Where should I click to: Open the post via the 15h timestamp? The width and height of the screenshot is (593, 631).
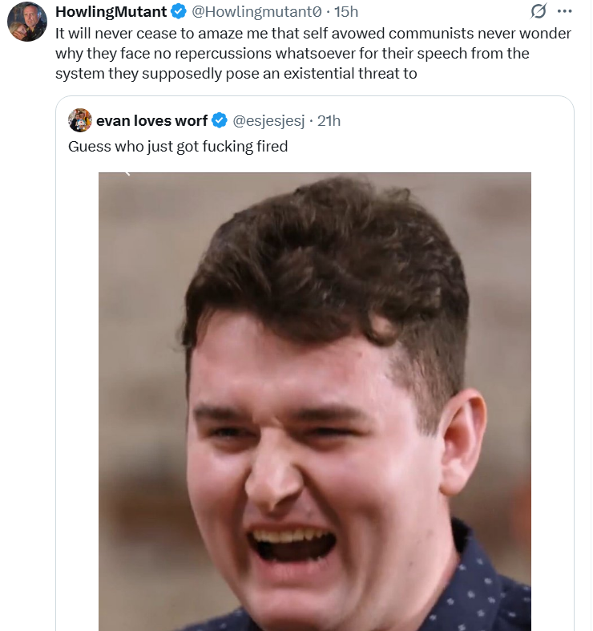click(346, 12)
